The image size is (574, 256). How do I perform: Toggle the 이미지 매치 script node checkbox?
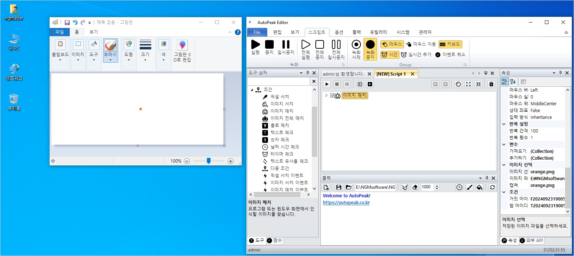pos(332,96)
